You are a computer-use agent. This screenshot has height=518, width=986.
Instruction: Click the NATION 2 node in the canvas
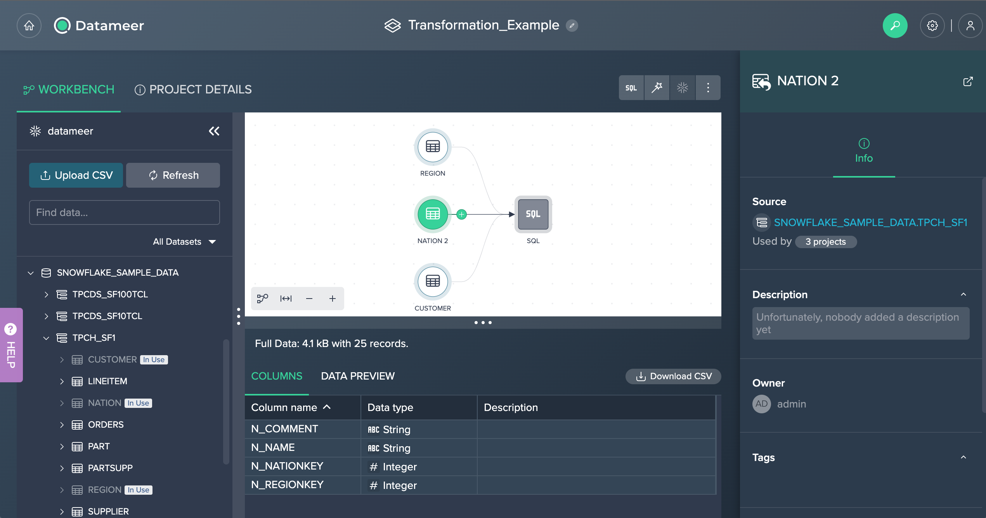432,214
